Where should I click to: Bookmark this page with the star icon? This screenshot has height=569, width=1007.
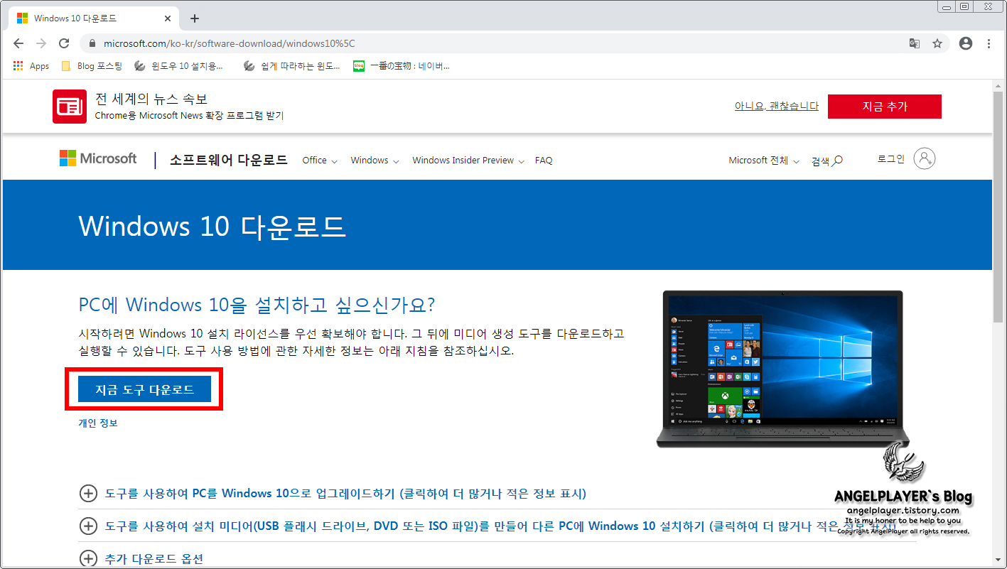(x=937, y=43)
